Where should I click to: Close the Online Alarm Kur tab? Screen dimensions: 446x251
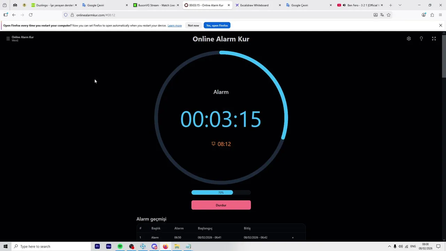(x=229, y=5)
